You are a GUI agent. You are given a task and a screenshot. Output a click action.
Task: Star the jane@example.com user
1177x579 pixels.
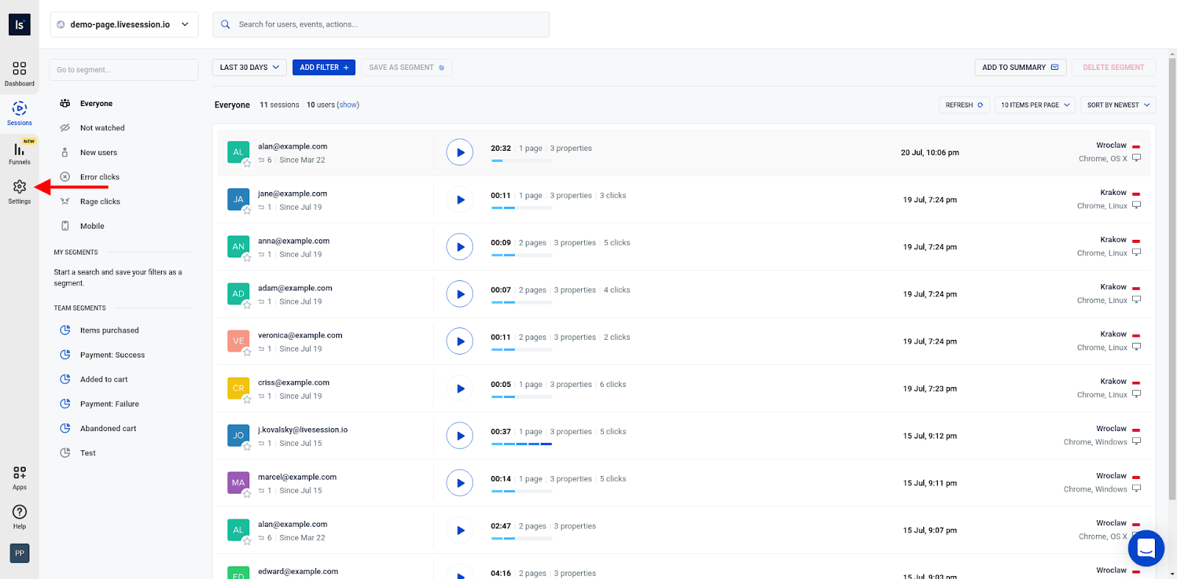click(x=247, y=210)
